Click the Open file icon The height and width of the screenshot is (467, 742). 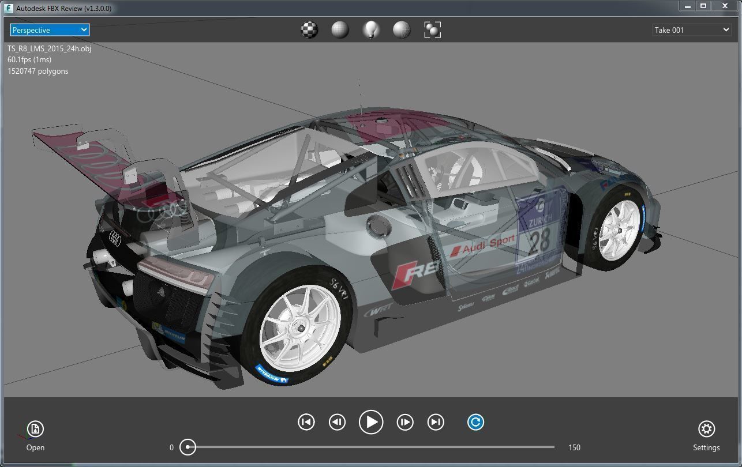click(x=35, y=428)
